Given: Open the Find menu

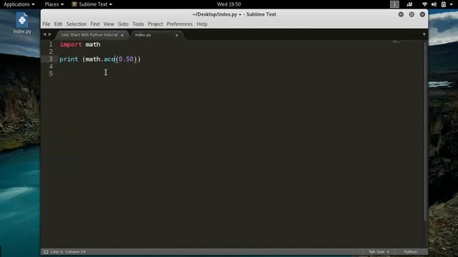Looking at the screenshot, I should 95,24.
